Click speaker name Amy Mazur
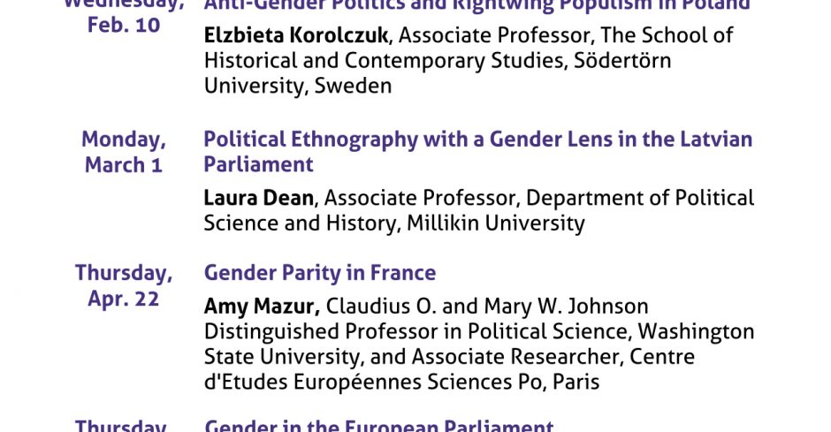 click(262, 307)
